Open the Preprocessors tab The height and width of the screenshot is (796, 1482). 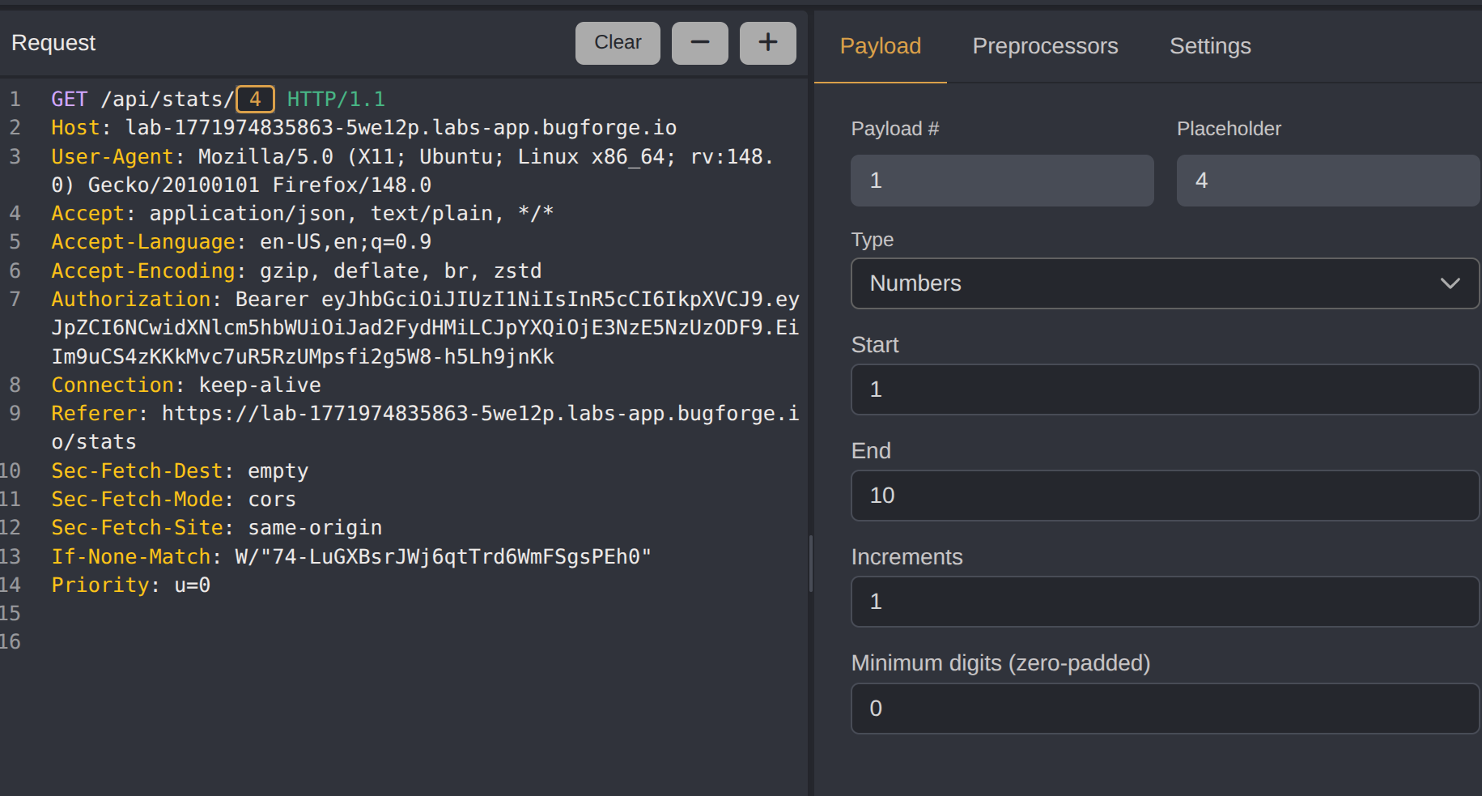1044,46
